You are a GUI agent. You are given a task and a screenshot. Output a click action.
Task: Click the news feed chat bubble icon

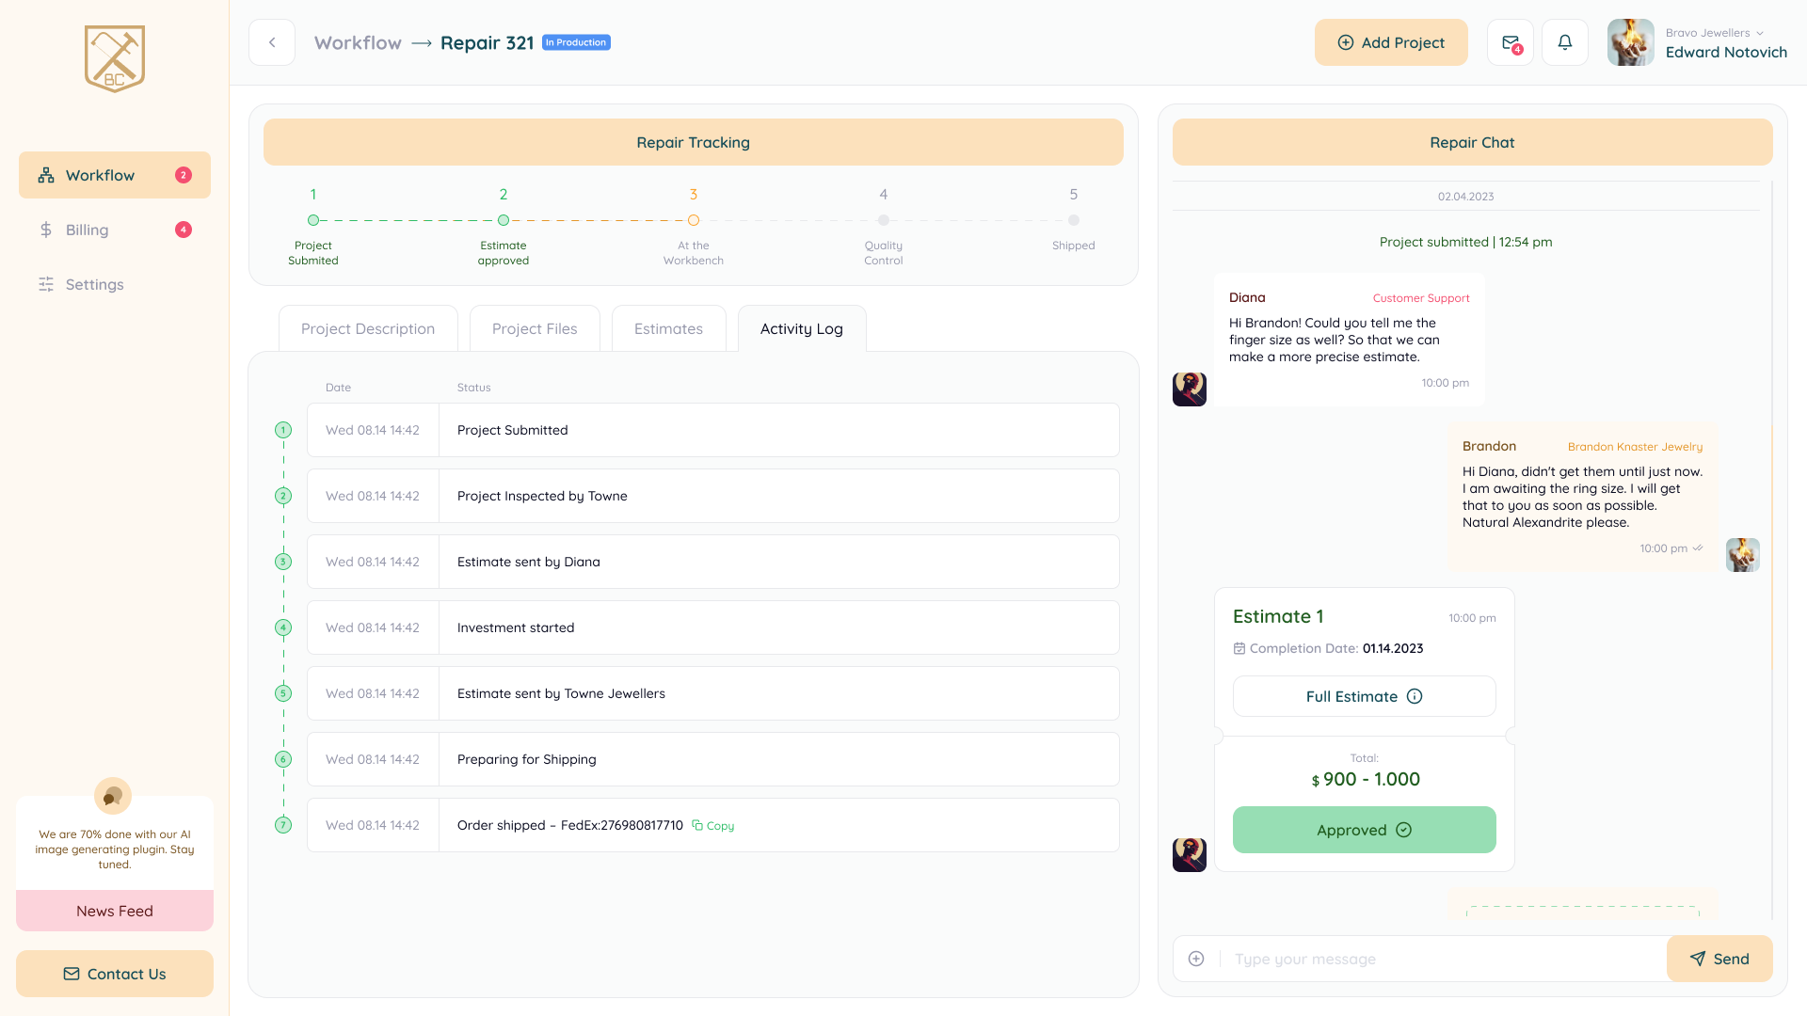[x=113, y=796]
